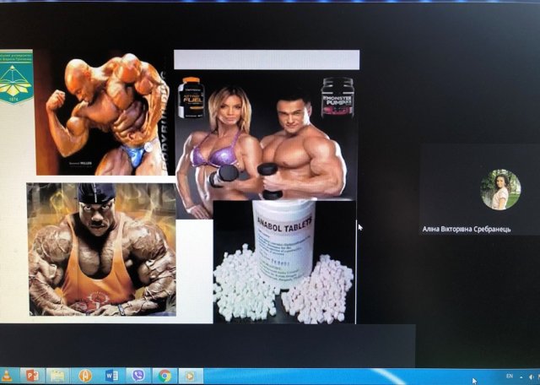Click the blank white title box
Image resolution: width=540 pixels, height=385 pixels.
pyautogui.click(x=266, y=59)
